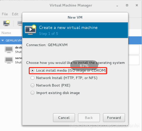
Task: Collapse the QEMU/KVM connection triangle
Action: tap(3, 41)
